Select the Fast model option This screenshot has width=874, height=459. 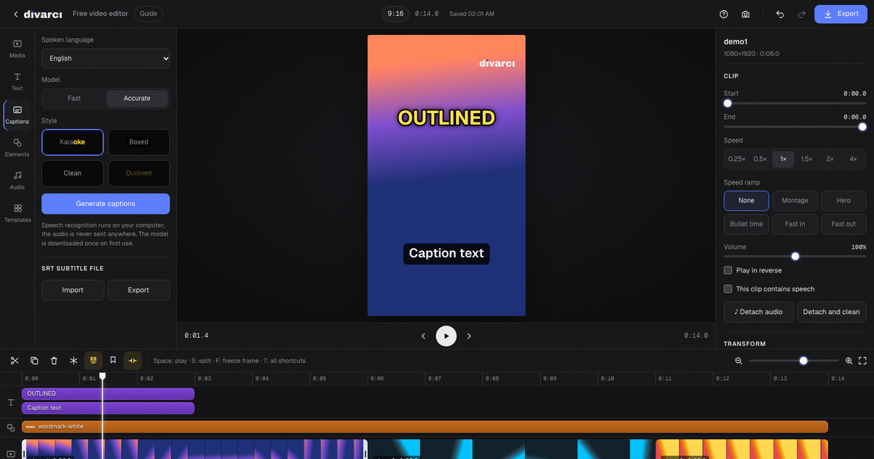point(74,98)
